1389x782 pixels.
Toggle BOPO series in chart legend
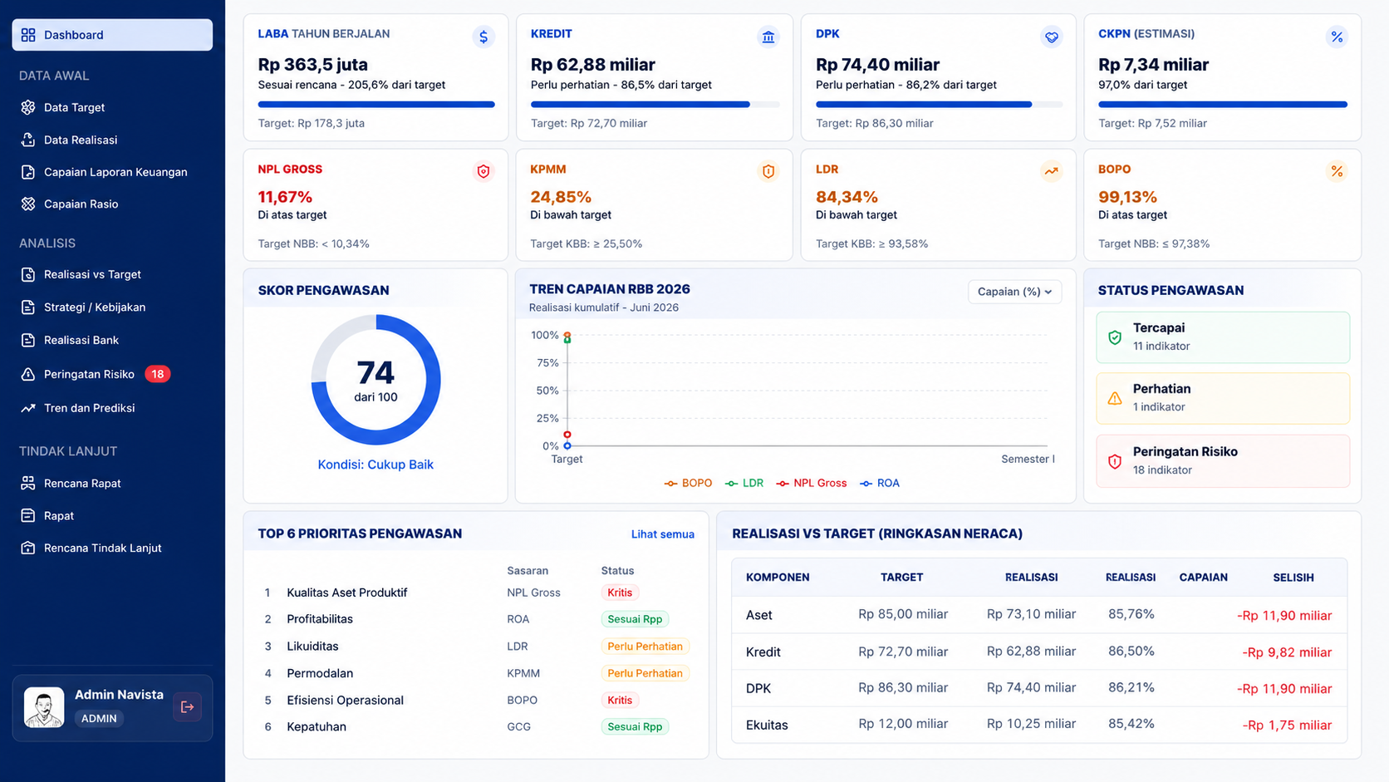click(689, 483)
